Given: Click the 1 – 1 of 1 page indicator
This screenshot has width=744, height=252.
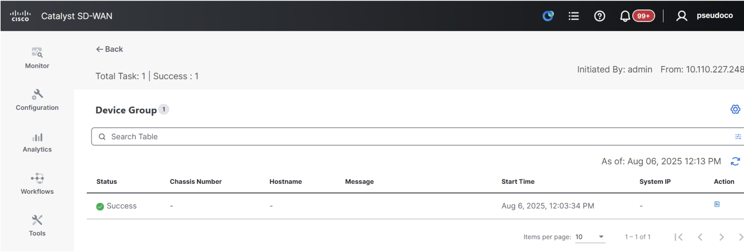Looking at the screenshot, I should (638, 237).
